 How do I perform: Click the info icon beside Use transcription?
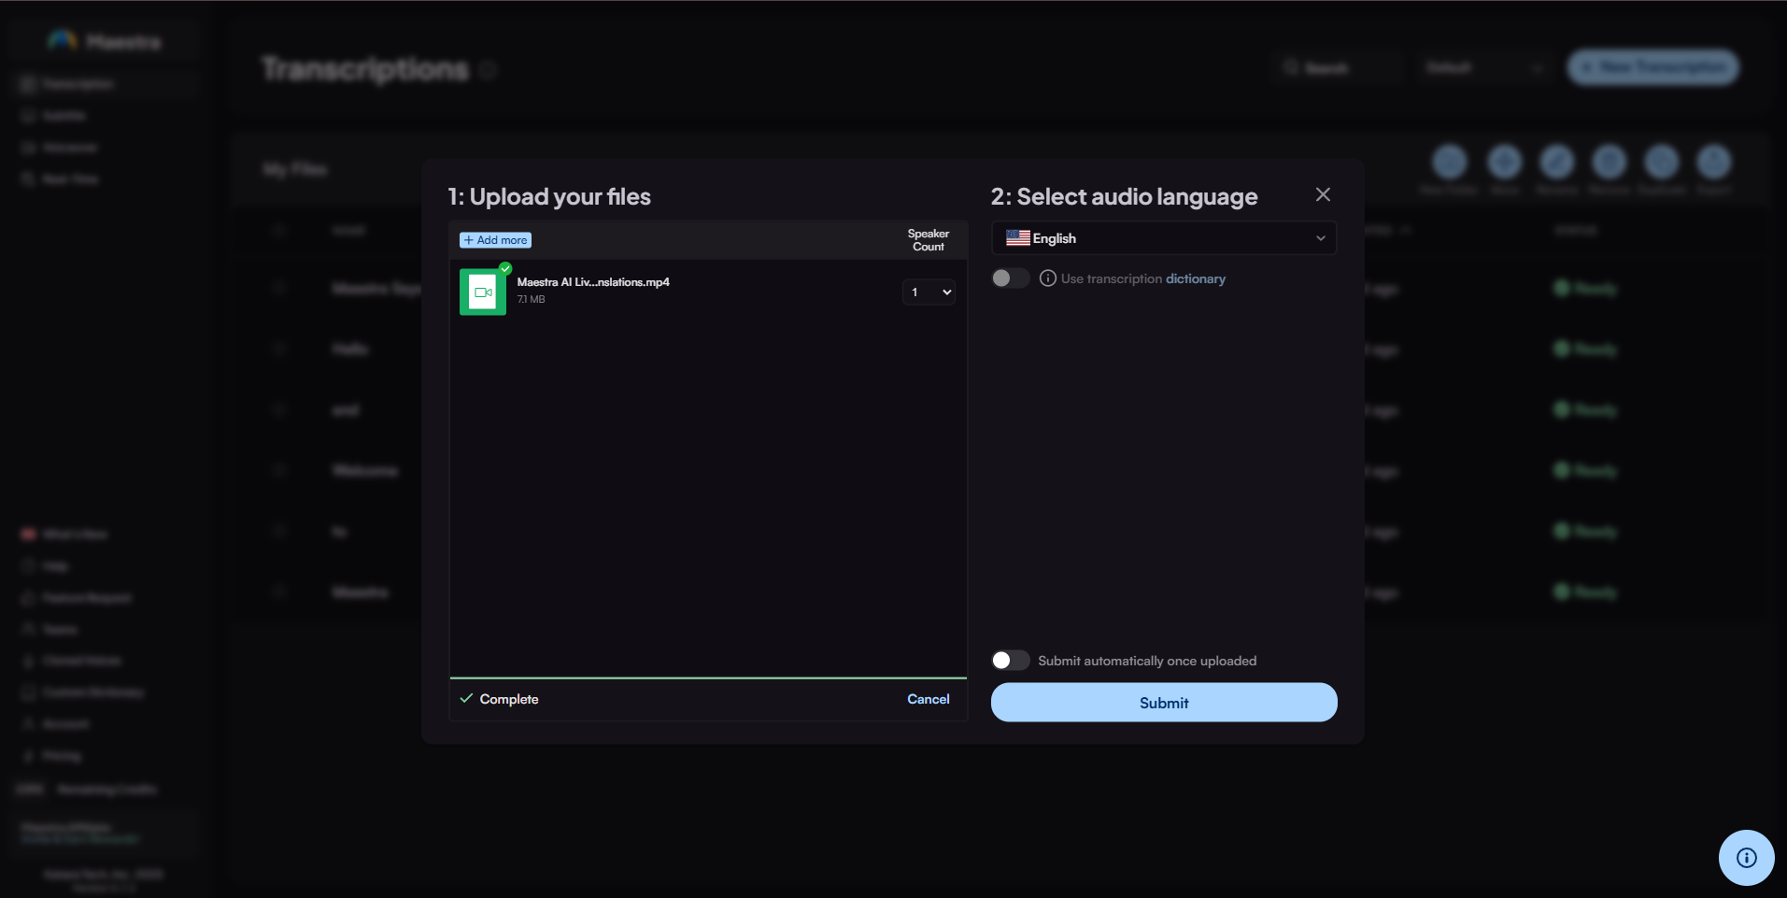tap(1047, 278)
